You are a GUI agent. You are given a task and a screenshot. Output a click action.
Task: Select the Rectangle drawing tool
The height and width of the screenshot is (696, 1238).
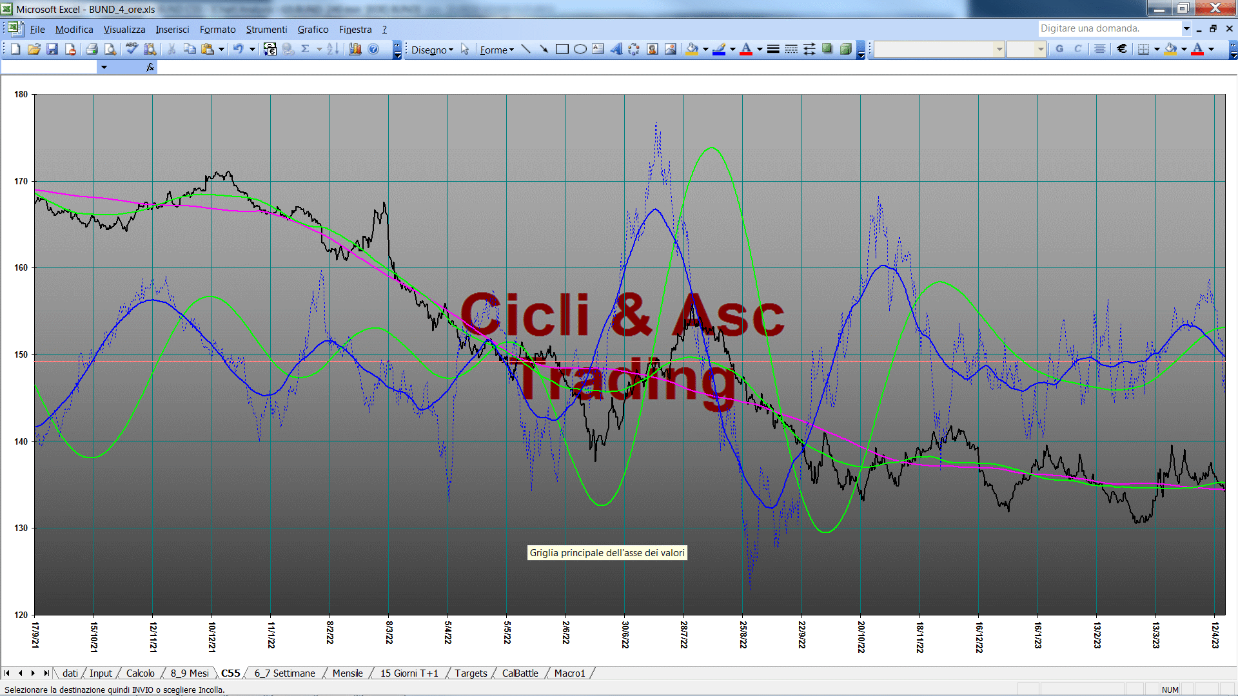(562, 49)
